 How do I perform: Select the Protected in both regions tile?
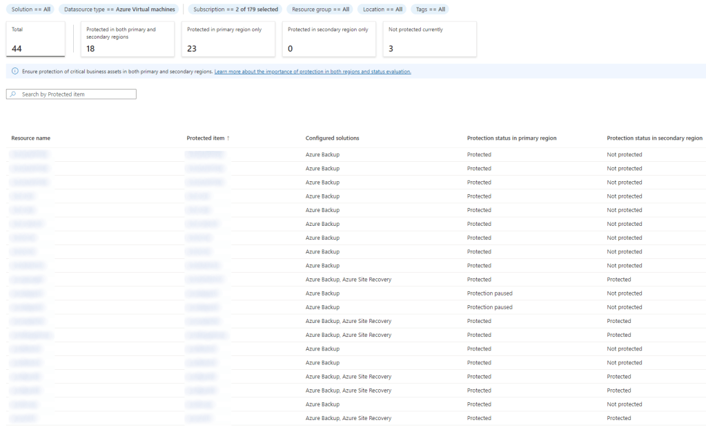(x=127, y=39)
